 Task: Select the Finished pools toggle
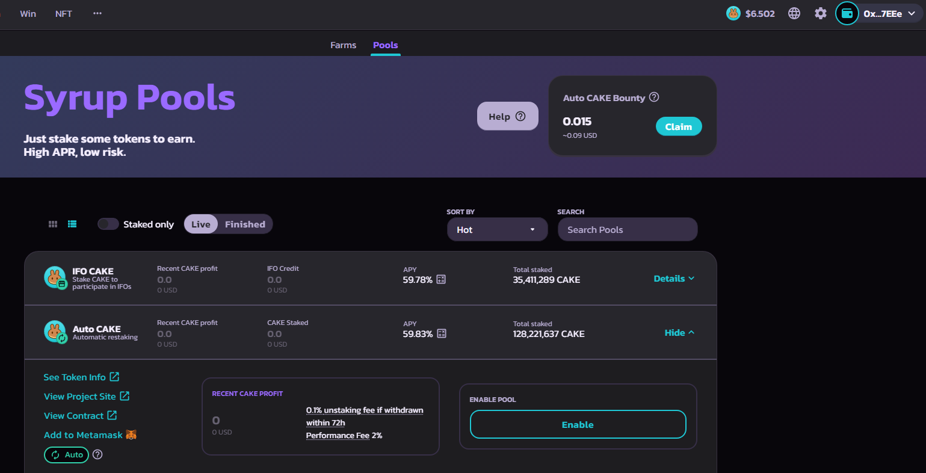[x=245, y=224]
